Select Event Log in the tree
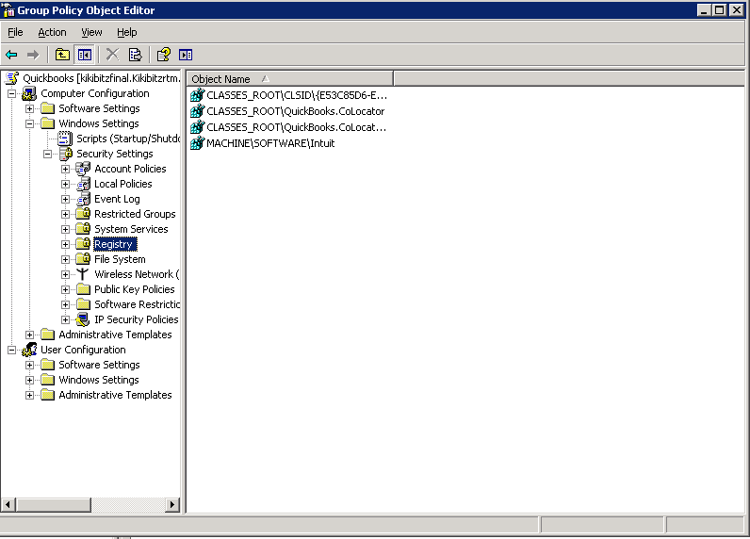750x539 pixels. (117, 199)
